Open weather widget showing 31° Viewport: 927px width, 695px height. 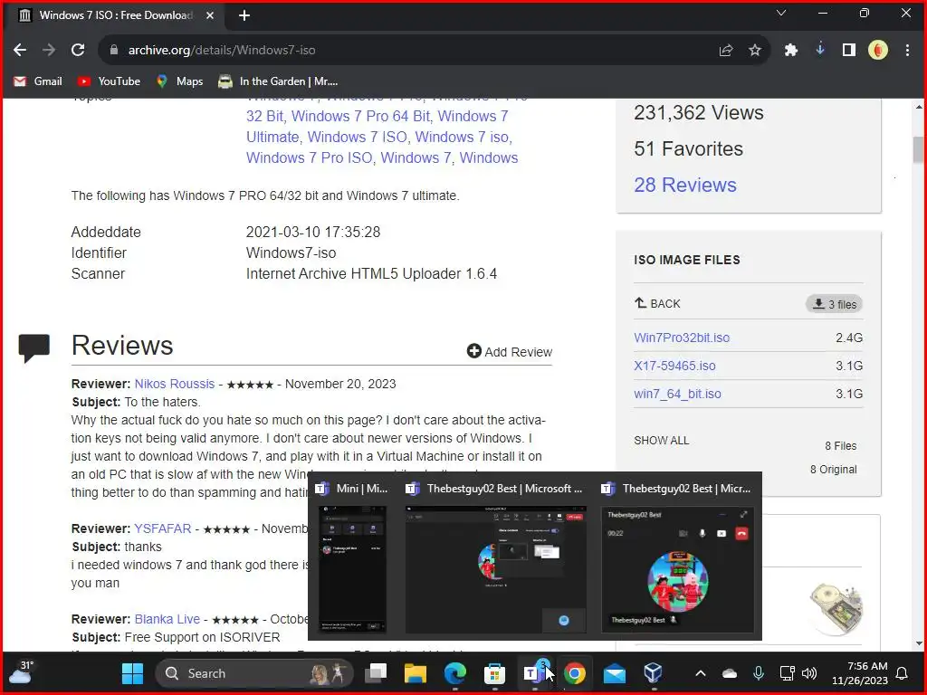(x=21, y=672)
